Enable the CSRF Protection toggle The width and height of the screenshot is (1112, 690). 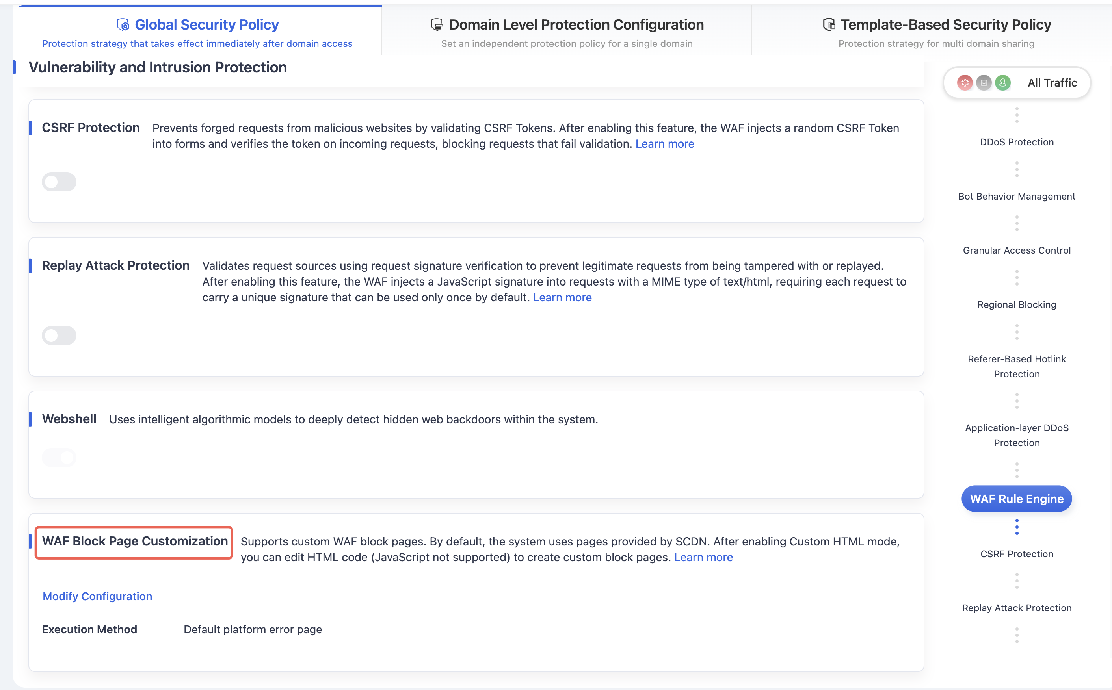[x=59, y=182]
